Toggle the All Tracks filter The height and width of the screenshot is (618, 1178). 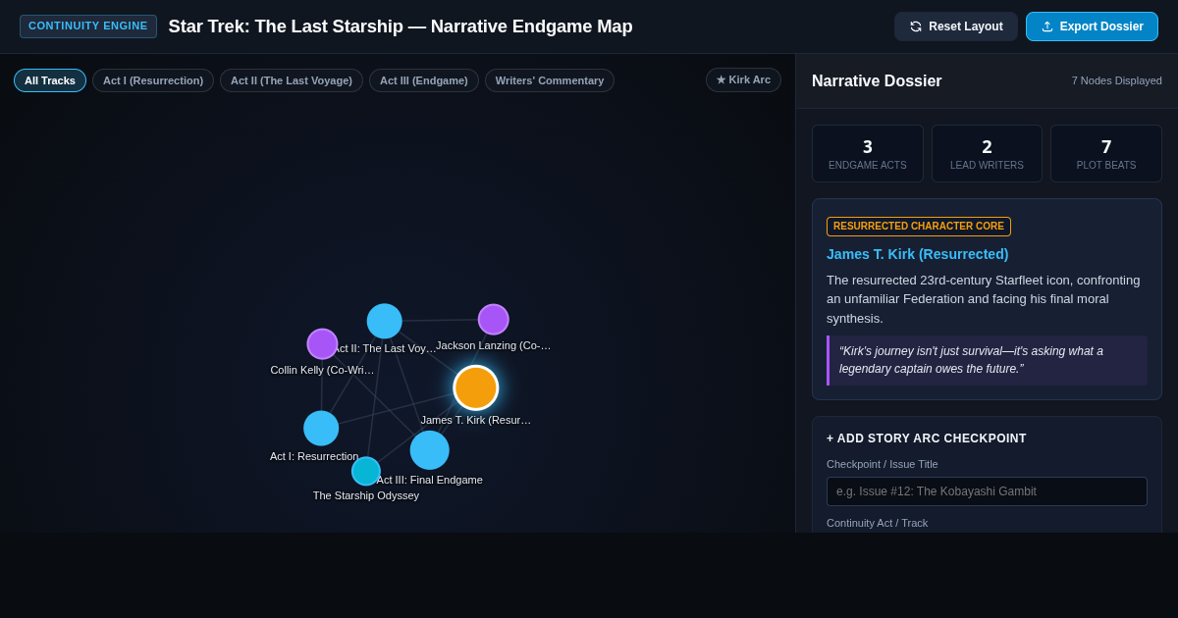click(x=50, y=80)
